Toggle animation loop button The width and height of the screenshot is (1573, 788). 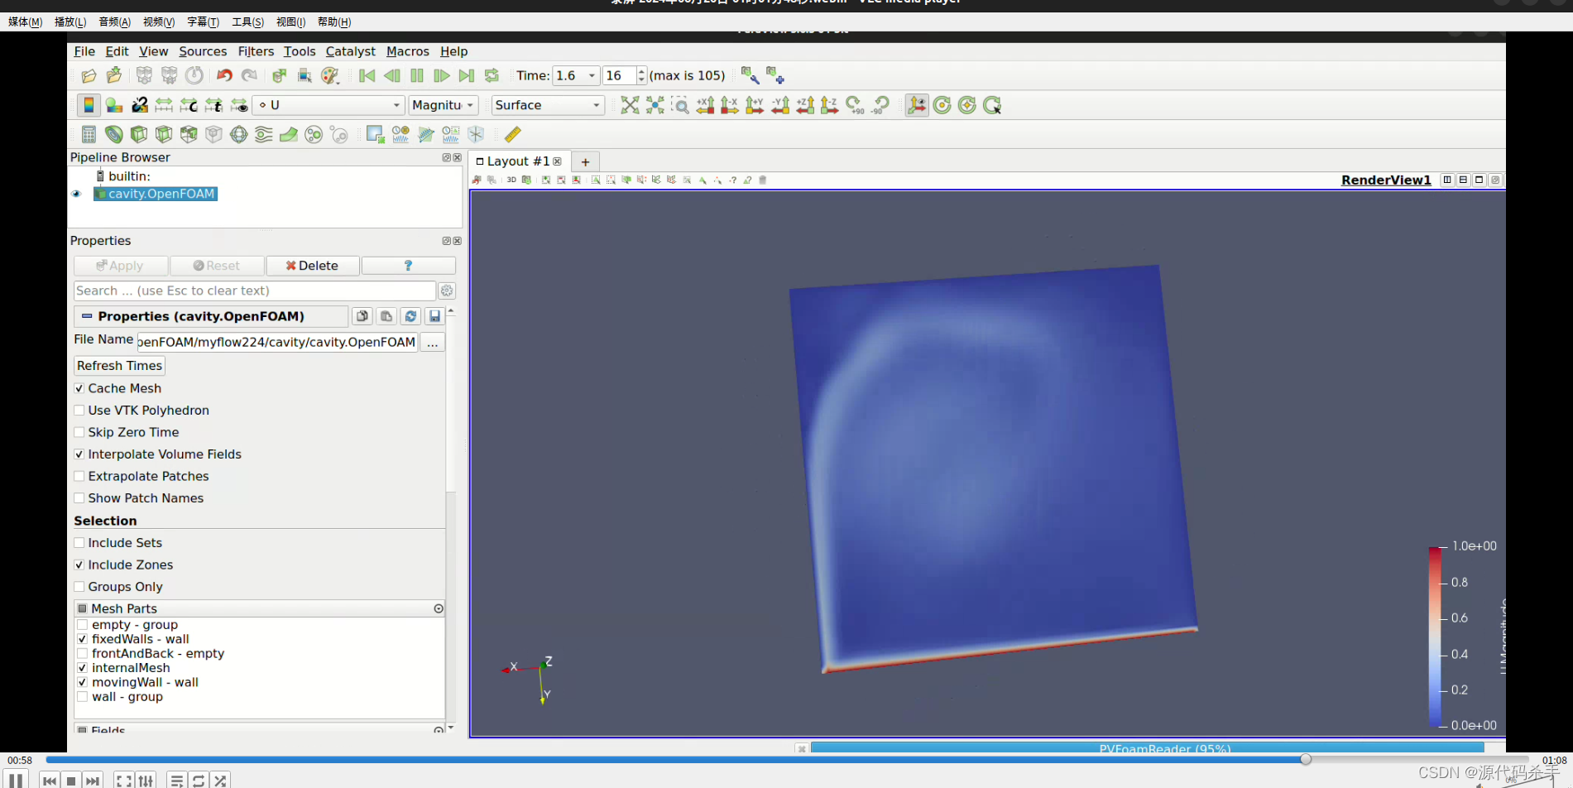pyautogui.click(x=492, y=75)
